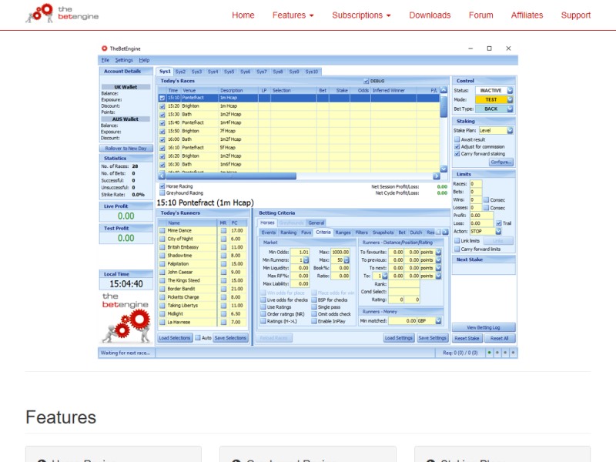Click the Load Selections button

click(175, 338)
